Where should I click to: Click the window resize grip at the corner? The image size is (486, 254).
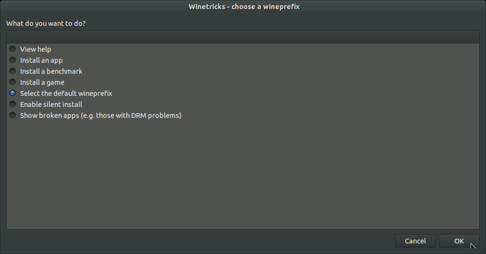(483, 251)
